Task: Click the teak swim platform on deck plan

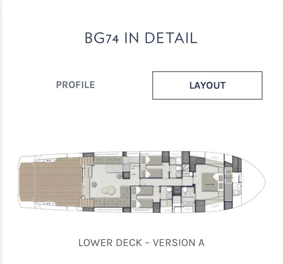Action: pos(50,182)
